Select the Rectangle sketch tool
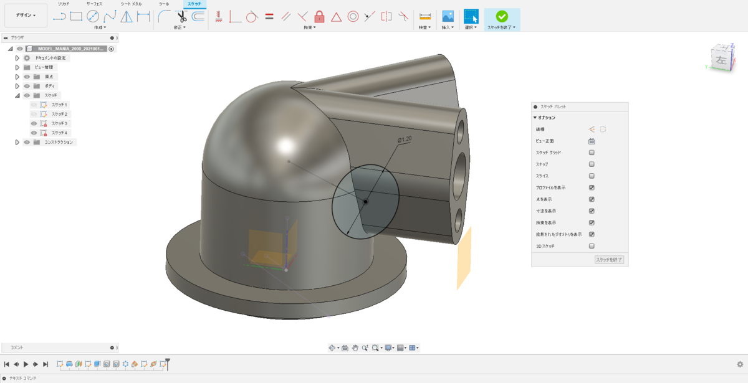 click(x=76, y=17)
